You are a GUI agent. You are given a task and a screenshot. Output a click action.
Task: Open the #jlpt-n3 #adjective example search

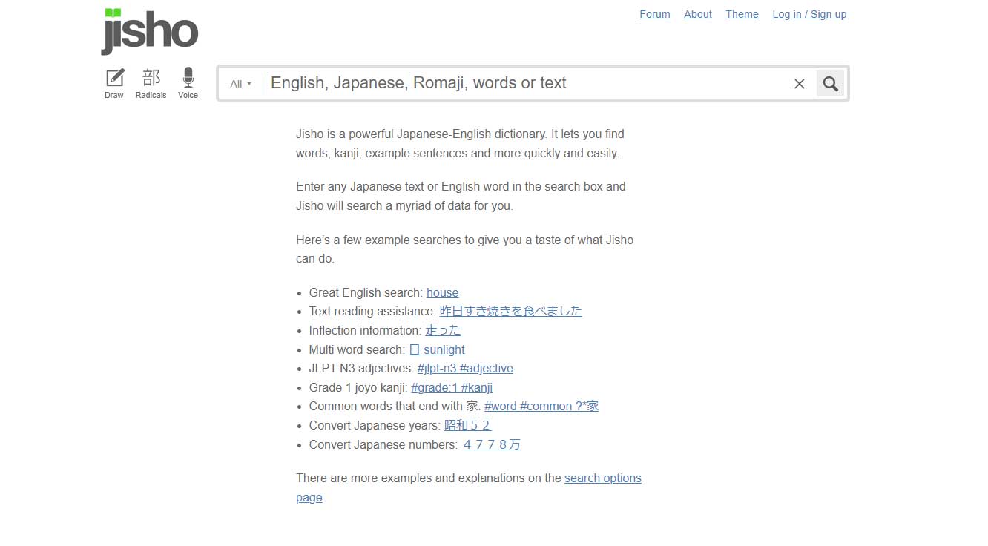465,368
